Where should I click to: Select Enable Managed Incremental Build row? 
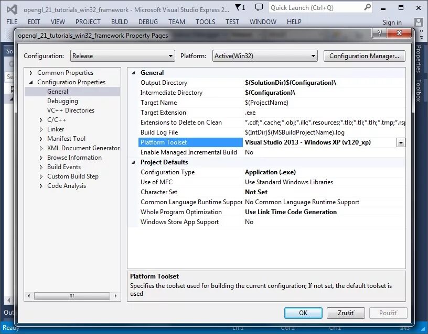pos(272,152)
